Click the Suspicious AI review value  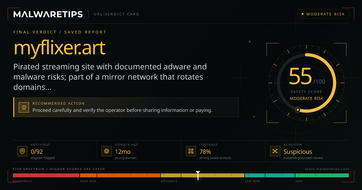(298, 152)
